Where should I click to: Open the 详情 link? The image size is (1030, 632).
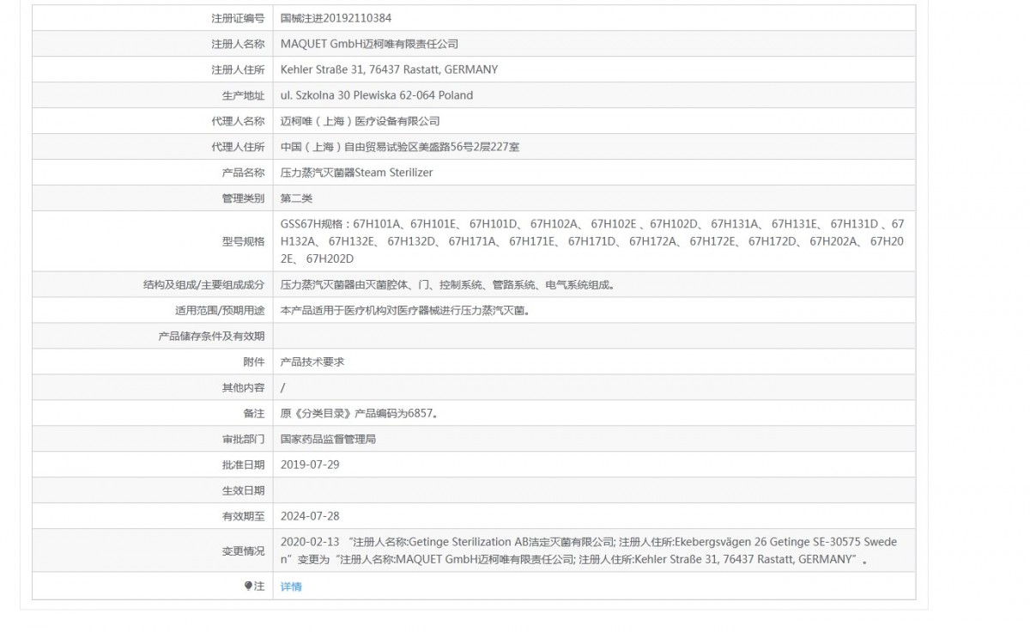coord(291,586)
